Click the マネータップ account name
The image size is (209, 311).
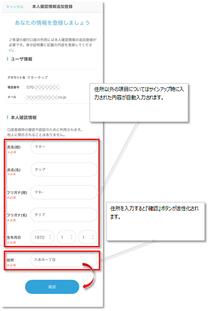(x=37, y=78)
